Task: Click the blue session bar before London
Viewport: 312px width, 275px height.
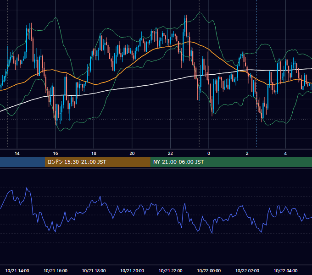Action: pyautogui.click(x=22, y=162)
